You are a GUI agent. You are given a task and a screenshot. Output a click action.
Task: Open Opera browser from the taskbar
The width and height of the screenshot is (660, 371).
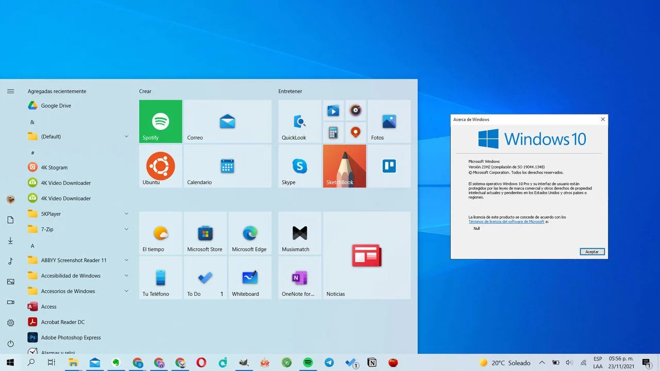coord(201,363)
